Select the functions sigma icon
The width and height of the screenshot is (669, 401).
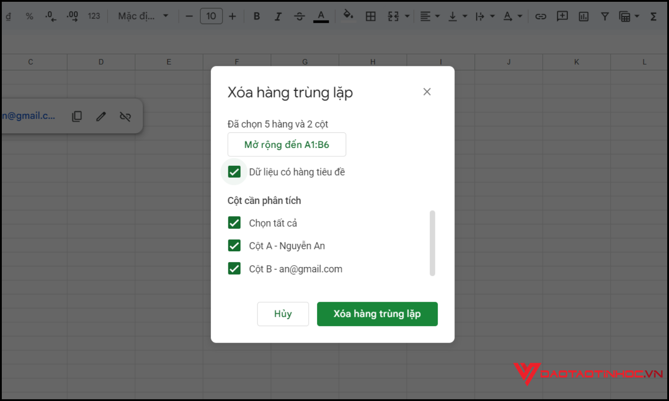coord(653,16)
